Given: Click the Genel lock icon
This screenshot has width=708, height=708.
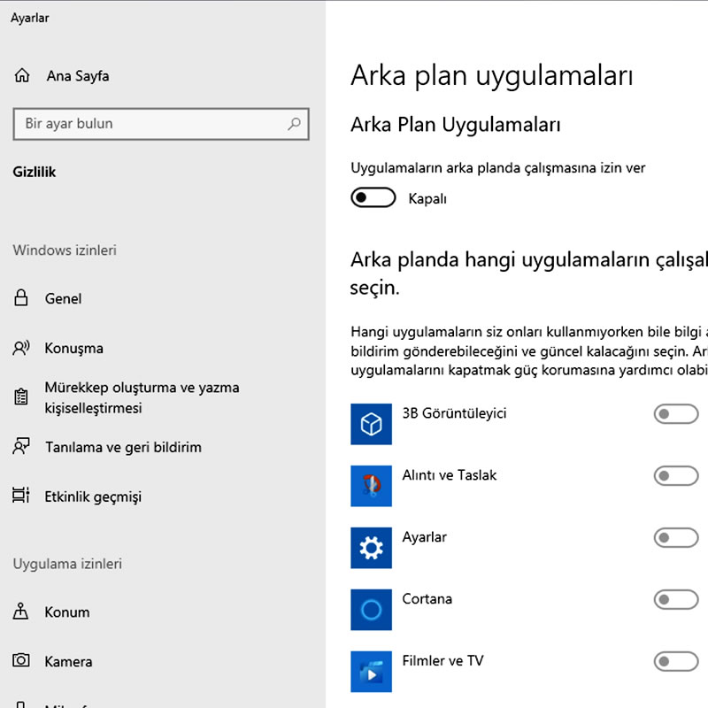Looking at the screenshot, I should [x=22, y=299].
